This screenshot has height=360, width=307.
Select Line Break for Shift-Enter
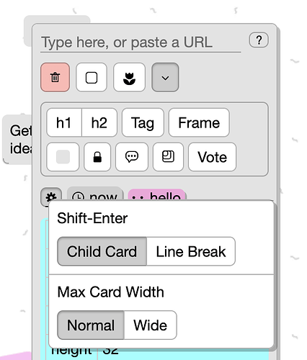pyautogui.click(x=191, y=251)
